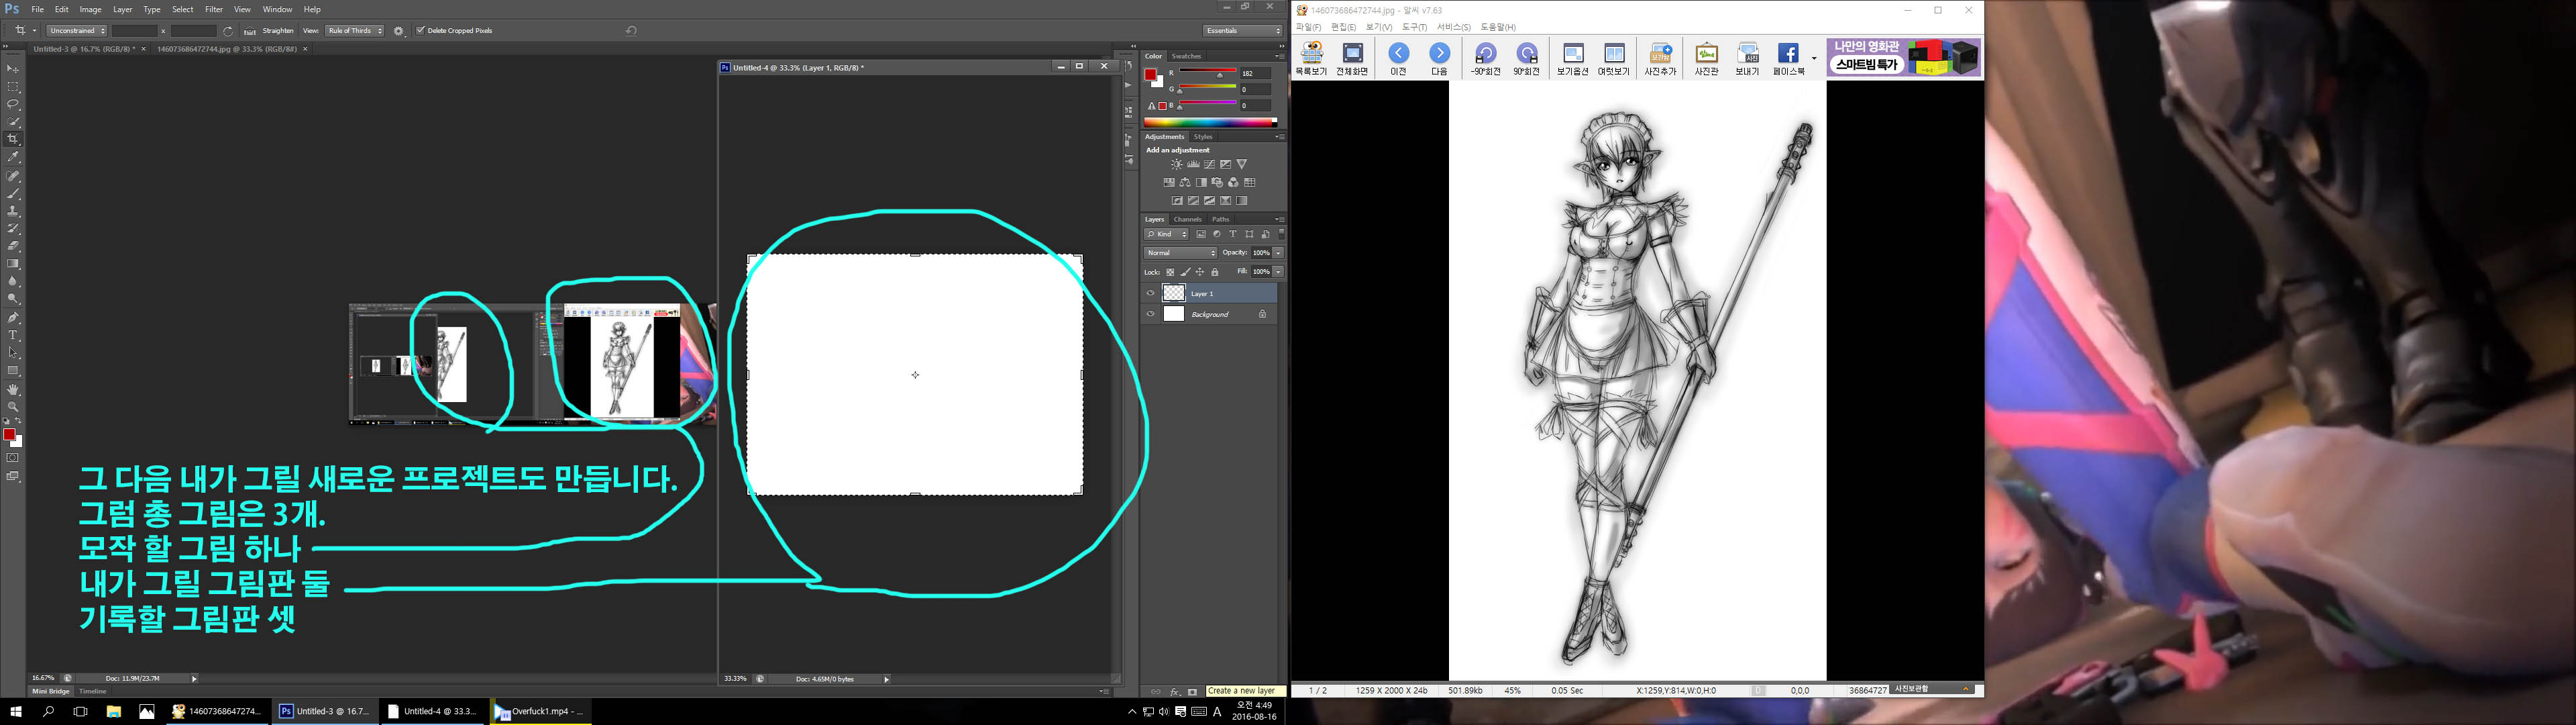This screenshot has height=725, width=2576.
Task: Add a Curves adjustment
Action: (x=1209, y=164)
